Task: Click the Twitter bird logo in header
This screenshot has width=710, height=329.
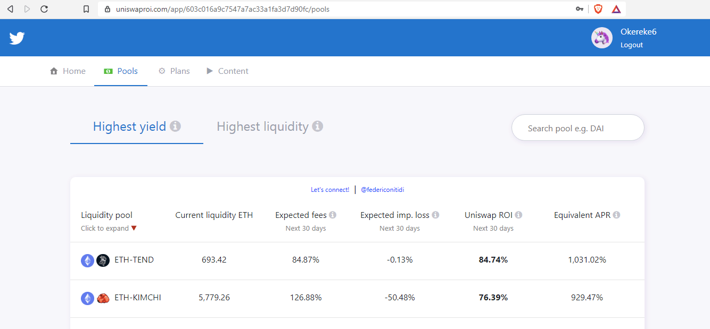Action: (x=17, y=38)
